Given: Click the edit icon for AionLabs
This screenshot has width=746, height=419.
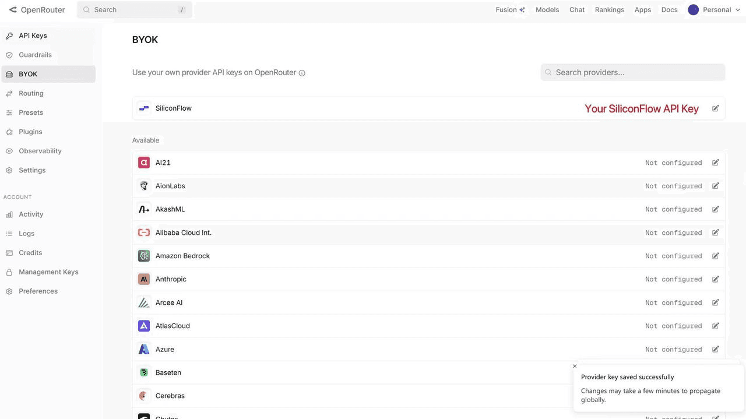Looking at the screenshot, I should pos(716,186).
